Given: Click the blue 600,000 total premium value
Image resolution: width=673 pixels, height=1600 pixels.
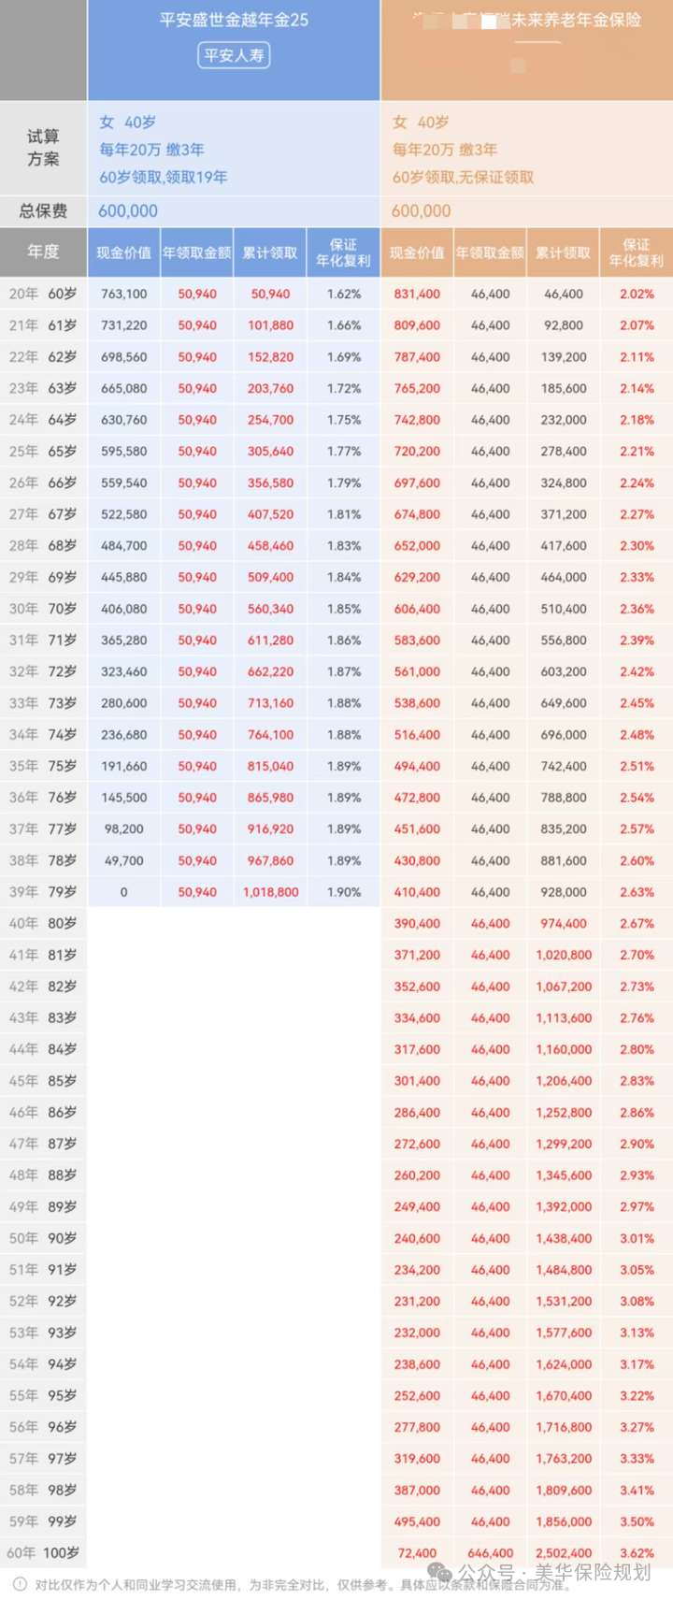Looking at the screenshot, I should [x=128, y=211].
